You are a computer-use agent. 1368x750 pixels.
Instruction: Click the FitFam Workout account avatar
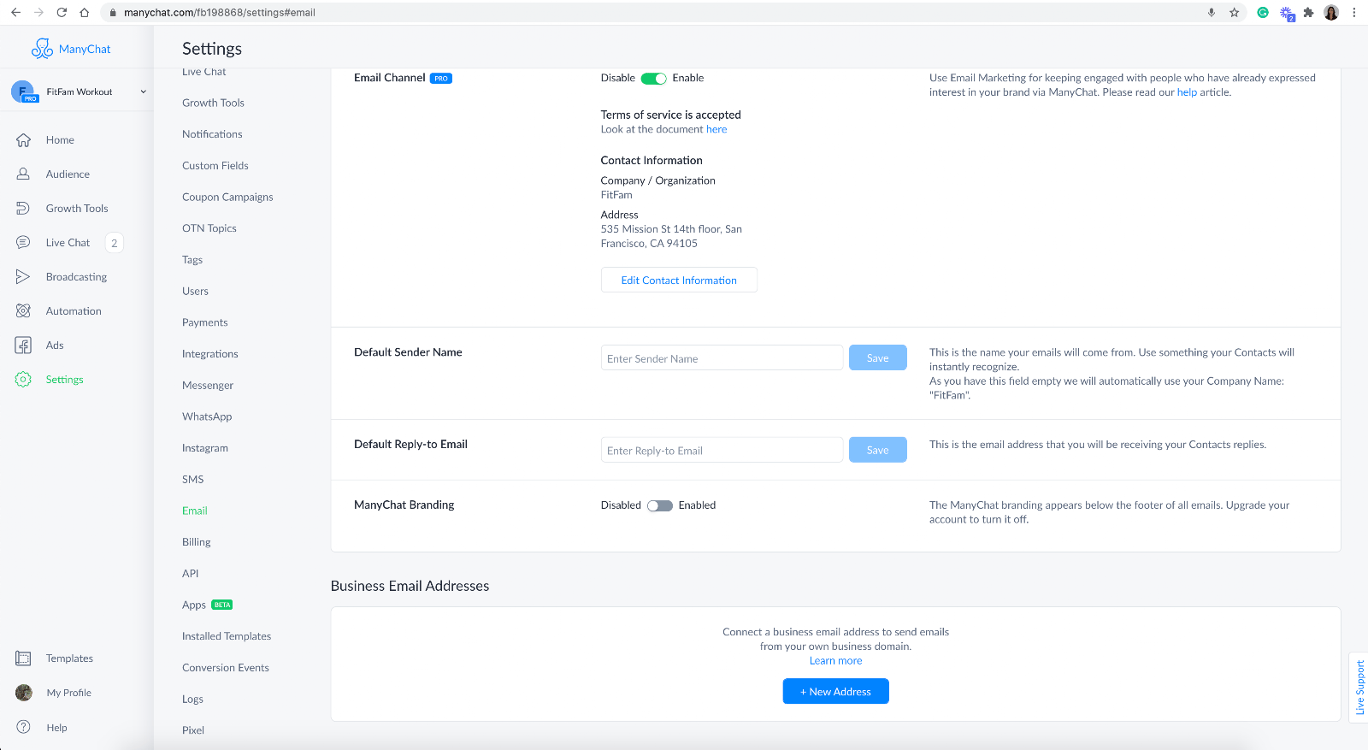[23, 92]
